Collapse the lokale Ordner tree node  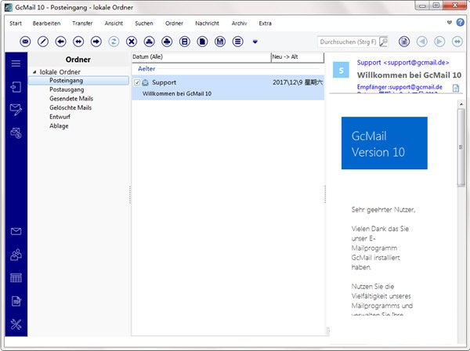(x=34, y=72)
